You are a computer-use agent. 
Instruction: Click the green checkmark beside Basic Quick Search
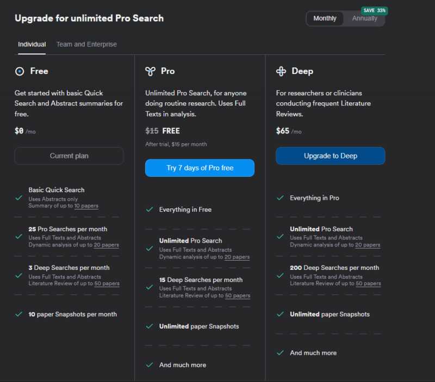(18, 198)
